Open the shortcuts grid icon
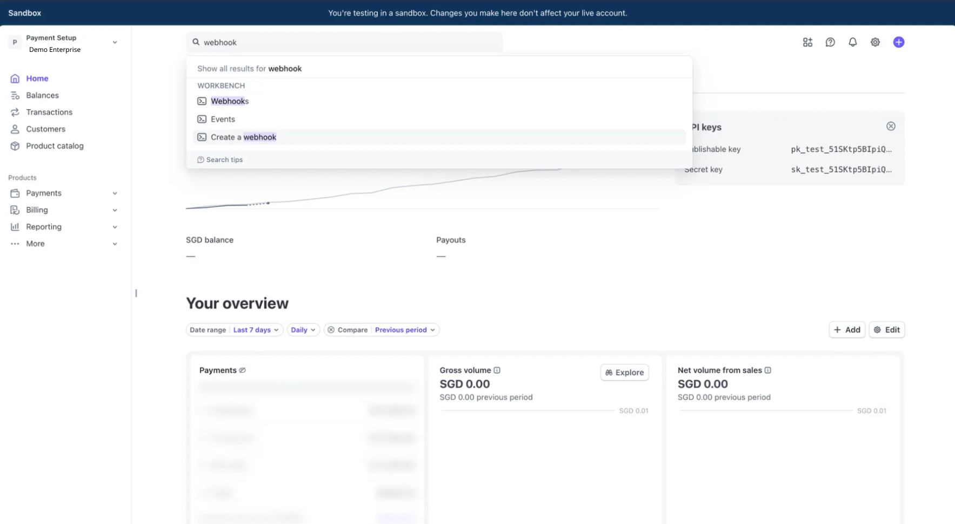Image resolution: width=955 pixels, height=524 pixels. click(x=807, y=42)
